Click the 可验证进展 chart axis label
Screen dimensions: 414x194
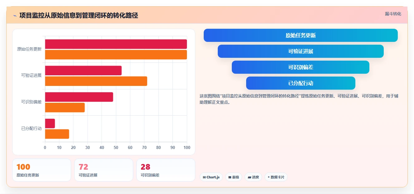(x=31, y=76)
